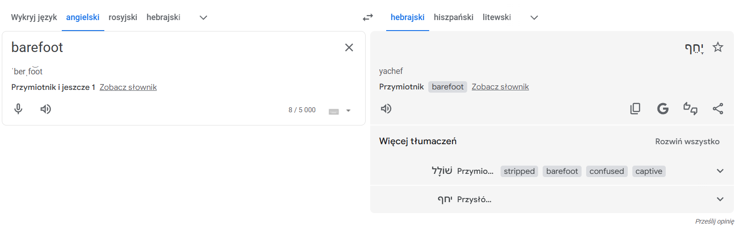This screenshot has width=744, height=235.
Task: Open Zobacz słownik link under source text
Action: coord(128,87)
